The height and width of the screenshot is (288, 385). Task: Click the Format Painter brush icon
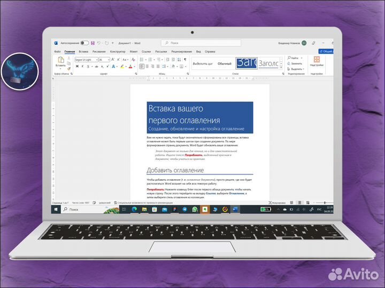pos(69,69)
